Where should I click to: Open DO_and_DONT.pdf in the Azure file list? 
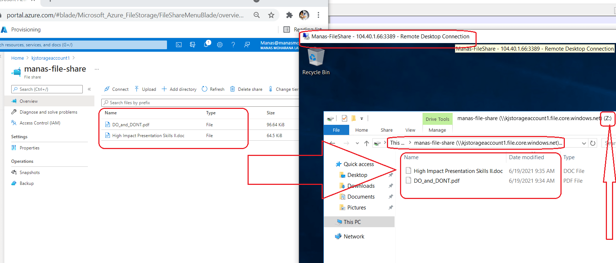[x=131, y=125]
